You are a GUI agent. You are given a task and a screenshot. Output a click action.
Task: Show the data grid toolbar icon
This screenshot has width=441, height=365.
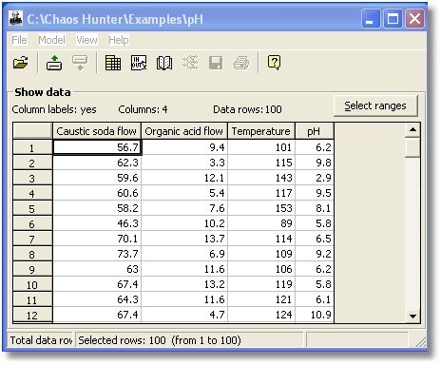[x=113, y=63]
